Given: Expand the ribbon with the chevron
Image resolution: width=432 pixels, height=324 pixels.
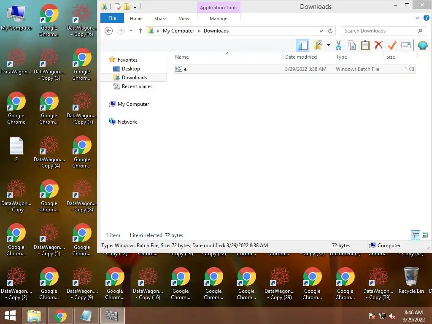Looking at the screenshot, I should tap(417, 18).
